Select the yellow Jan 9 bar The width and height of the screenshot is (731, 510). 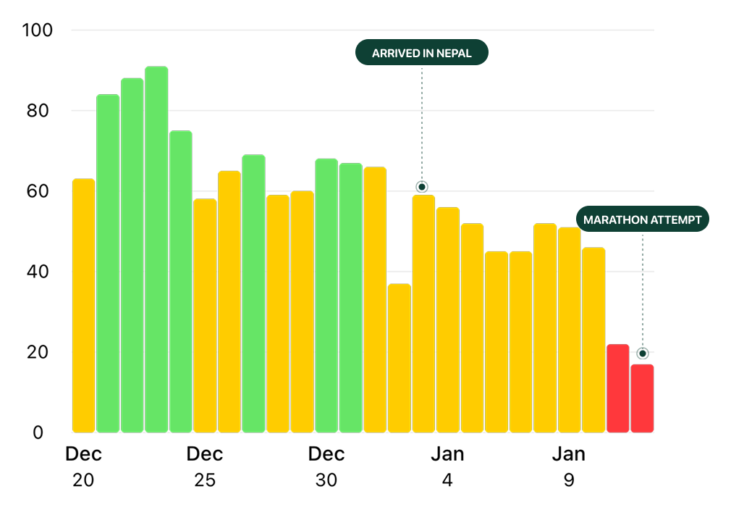click(569, 330)
